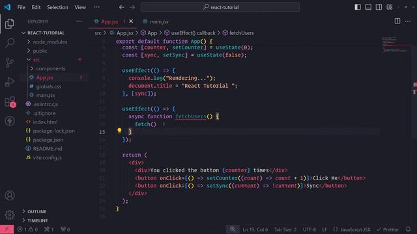This screenshot has width=417, height=234.
Task: Open the Manage settings gear
Action: click(10, 214)
